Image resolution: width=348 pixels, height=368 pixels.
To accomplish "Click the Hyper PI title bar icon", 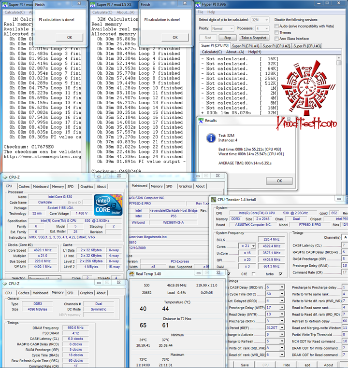I will pos(198,4).
